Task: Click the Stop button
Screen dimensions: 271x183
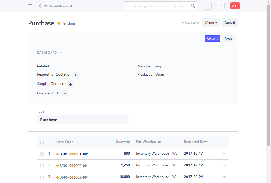Action: point(228,39)
